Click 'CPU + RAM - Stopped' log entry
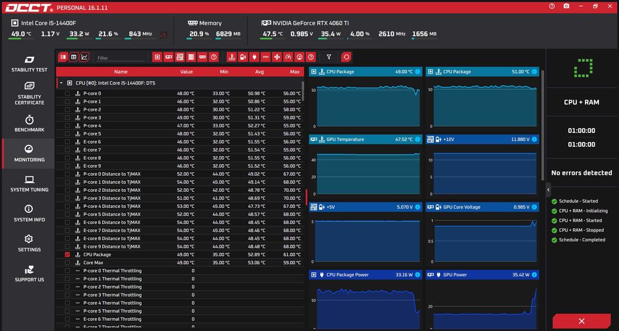619x331 pixels. tap(581, 230)
